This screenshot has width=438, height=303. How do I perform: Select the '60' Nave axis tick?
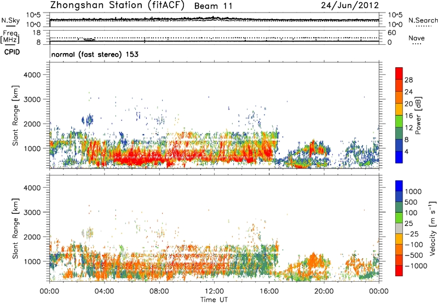[391, 33]
